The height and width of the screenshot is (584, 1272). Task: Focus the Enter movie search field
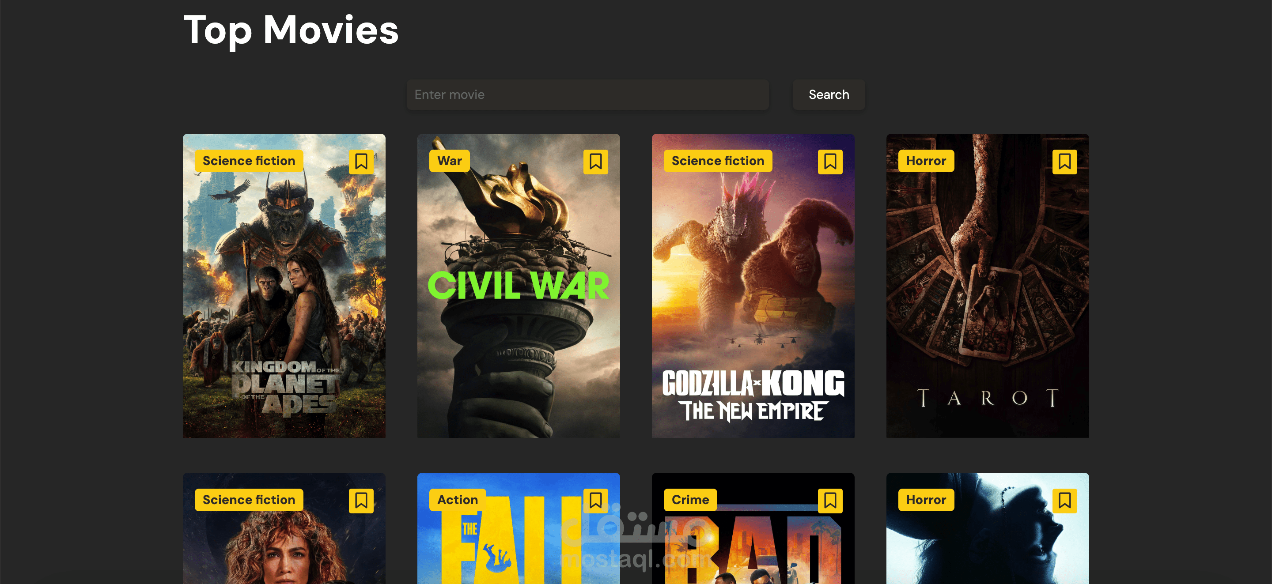coord(587,94)
